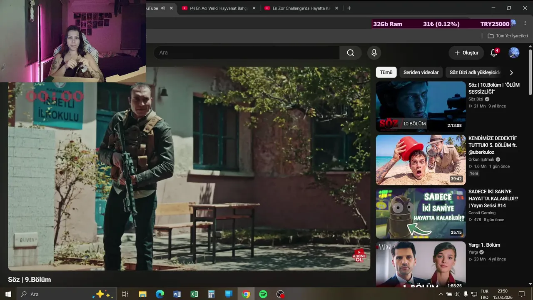The height and width of the screenshot is (300, 533).
Task: Launch File Explorer from the taskbar
Action: click(142, 294)
